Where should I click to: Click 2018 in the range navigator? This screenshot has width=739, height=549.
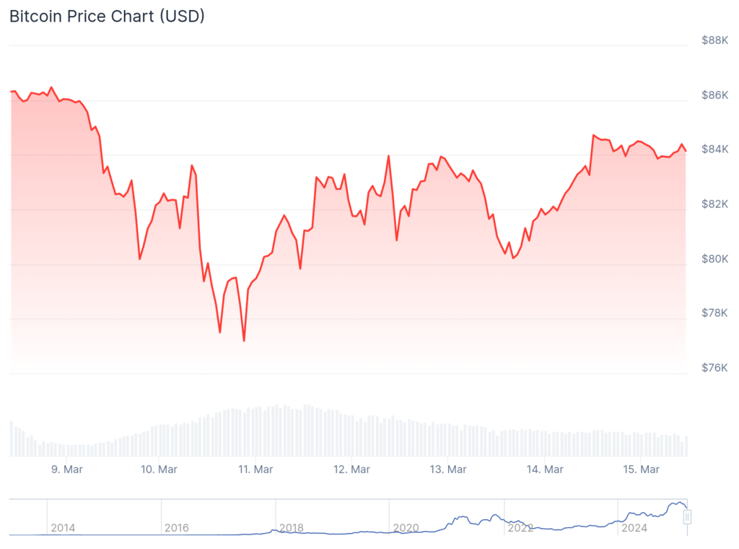(x=292, y=528)
